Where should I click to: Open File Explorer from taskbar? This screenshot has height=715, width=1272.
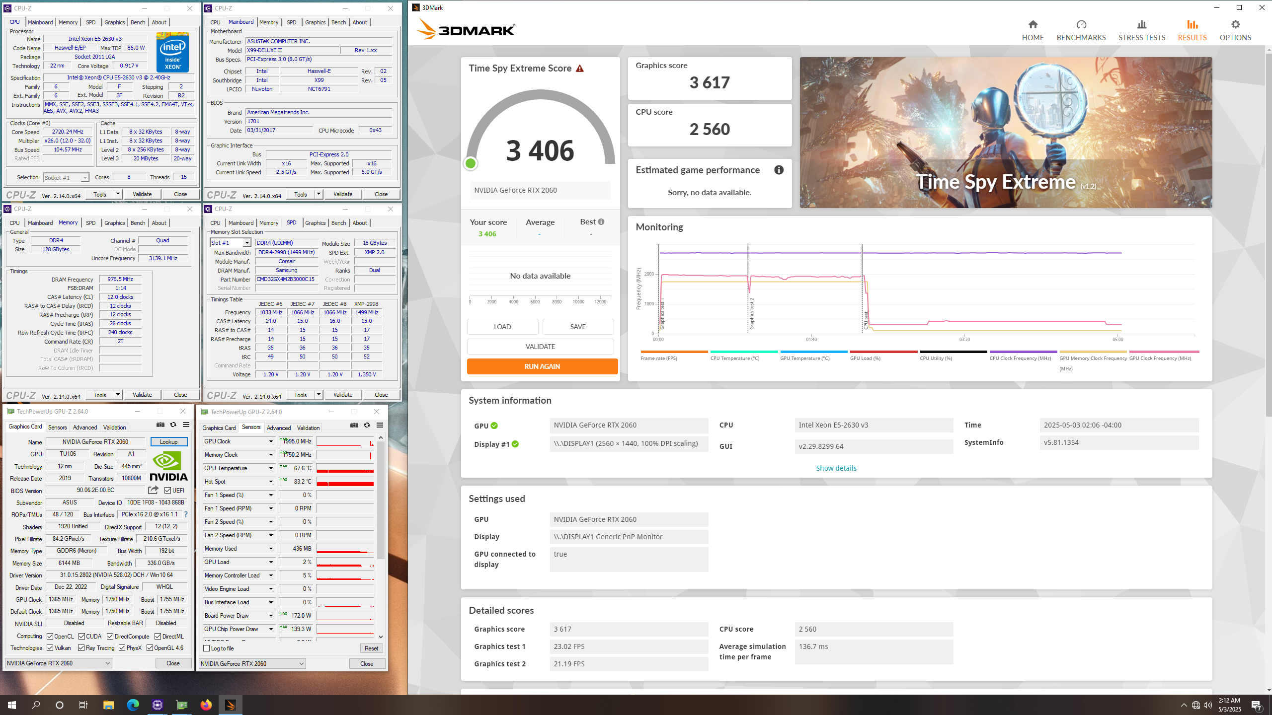(108, 705)
